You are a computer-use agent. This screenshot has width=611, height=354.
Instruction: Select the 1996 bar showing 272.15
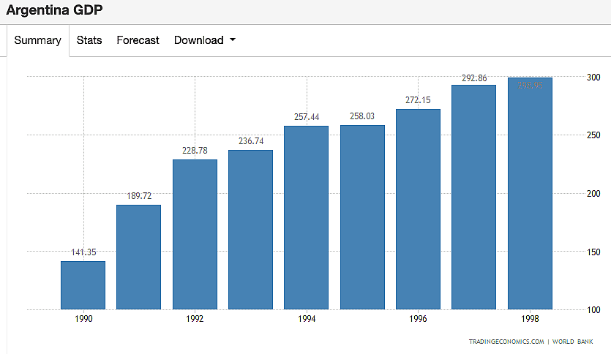coord(418,209)
